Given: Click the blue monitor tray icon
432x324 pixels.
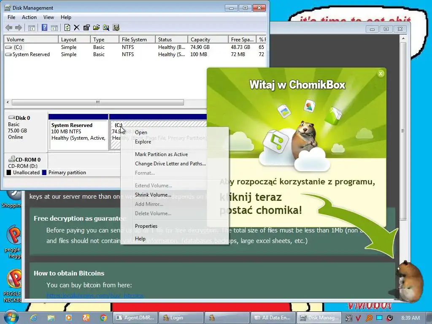Looking at the screenshot, I should [x=379, y=318].
